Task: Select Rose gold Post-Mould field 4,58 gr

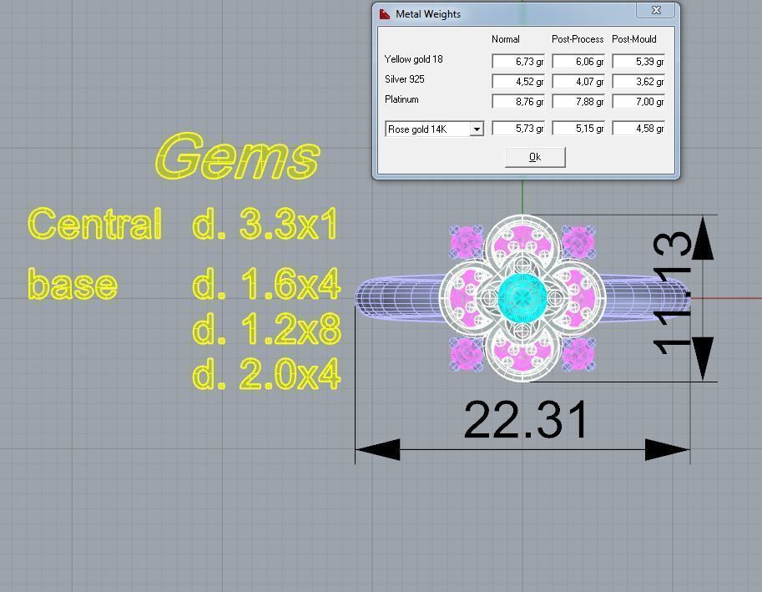Action: [638, 129]
